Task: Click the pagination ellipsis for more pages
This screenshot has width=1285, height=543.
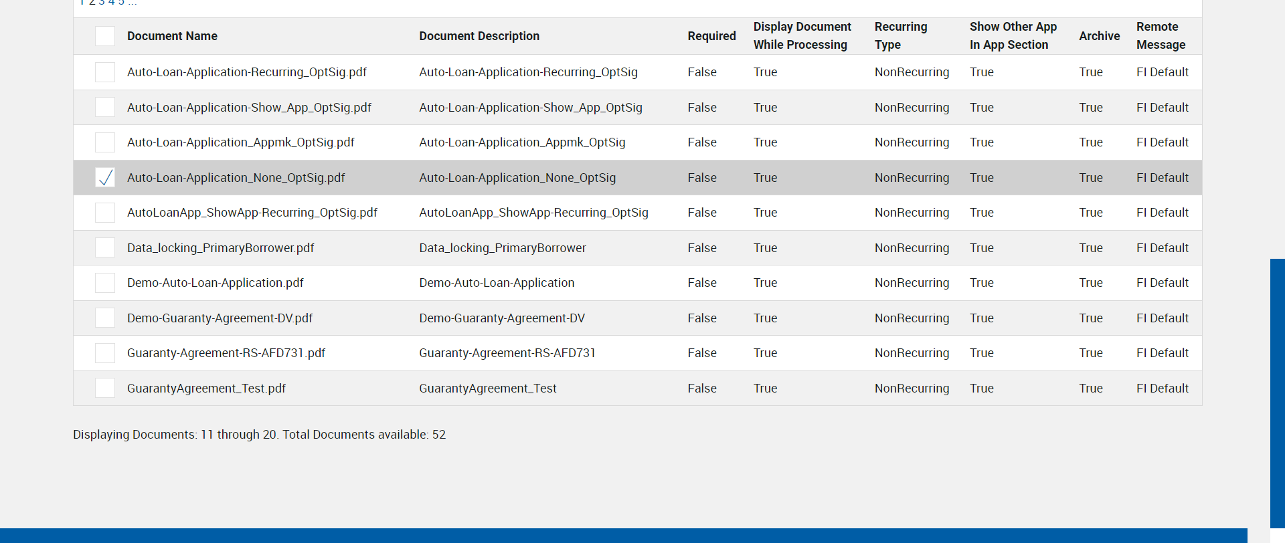Action: 133,3
